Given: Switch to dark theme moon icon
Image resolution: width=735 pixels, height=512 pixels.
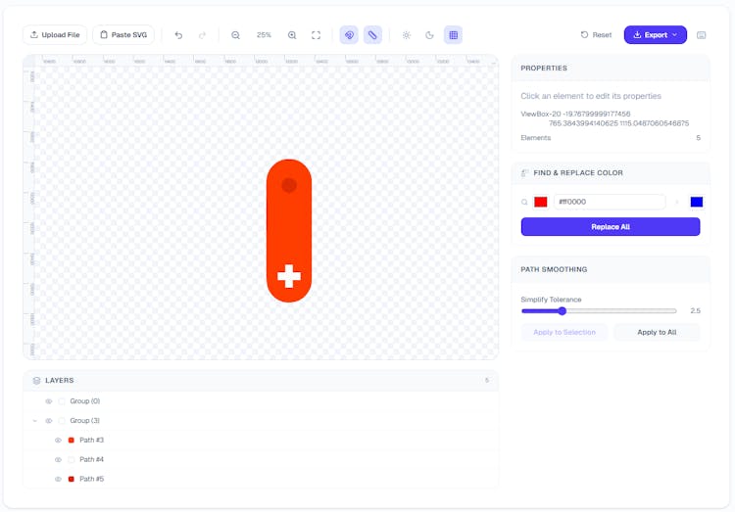Looking at the screenshot, I should [x=429, y=35].
